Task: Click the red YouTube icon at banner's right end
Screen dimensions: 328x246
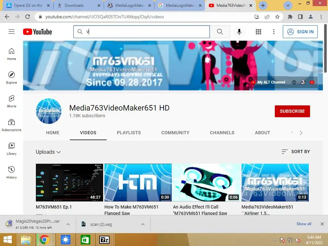Action: (x=312, y=82)
